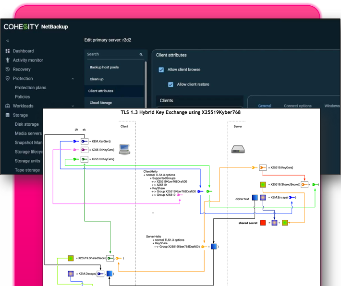Click the blue key beside KEM.KeyGen()
341x286 pixels.
pyautogui.click(x=76, y=141)
